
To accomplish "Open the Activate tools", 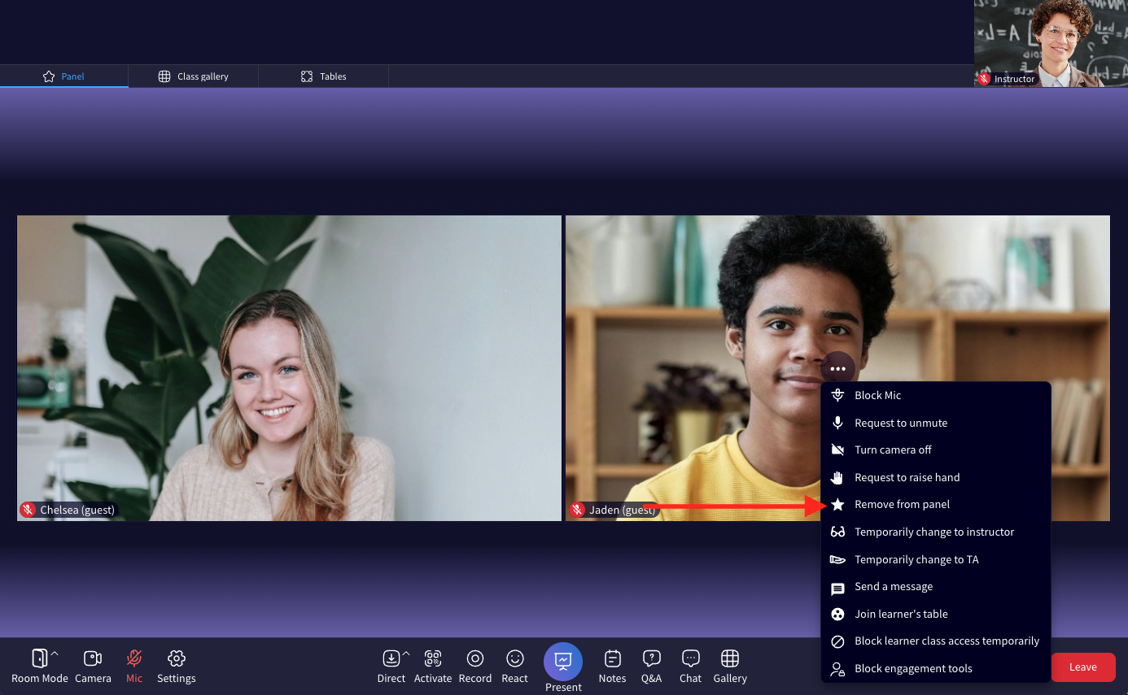I will [x=433, y=666].
